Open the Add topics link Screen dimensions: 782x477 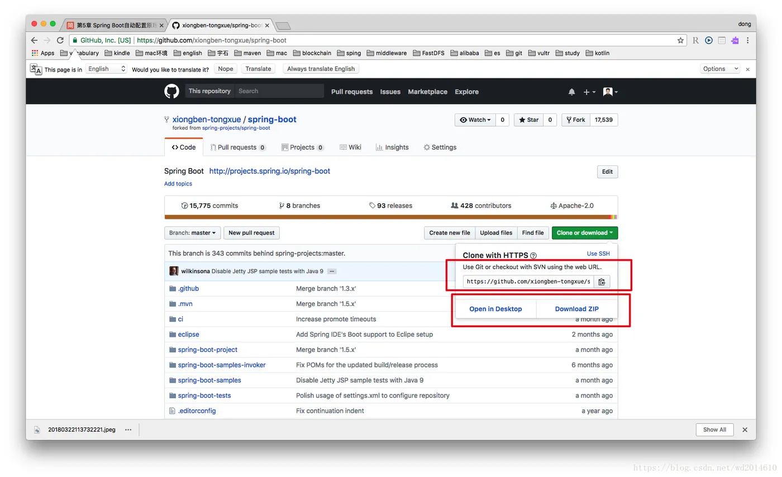point(178,184)
